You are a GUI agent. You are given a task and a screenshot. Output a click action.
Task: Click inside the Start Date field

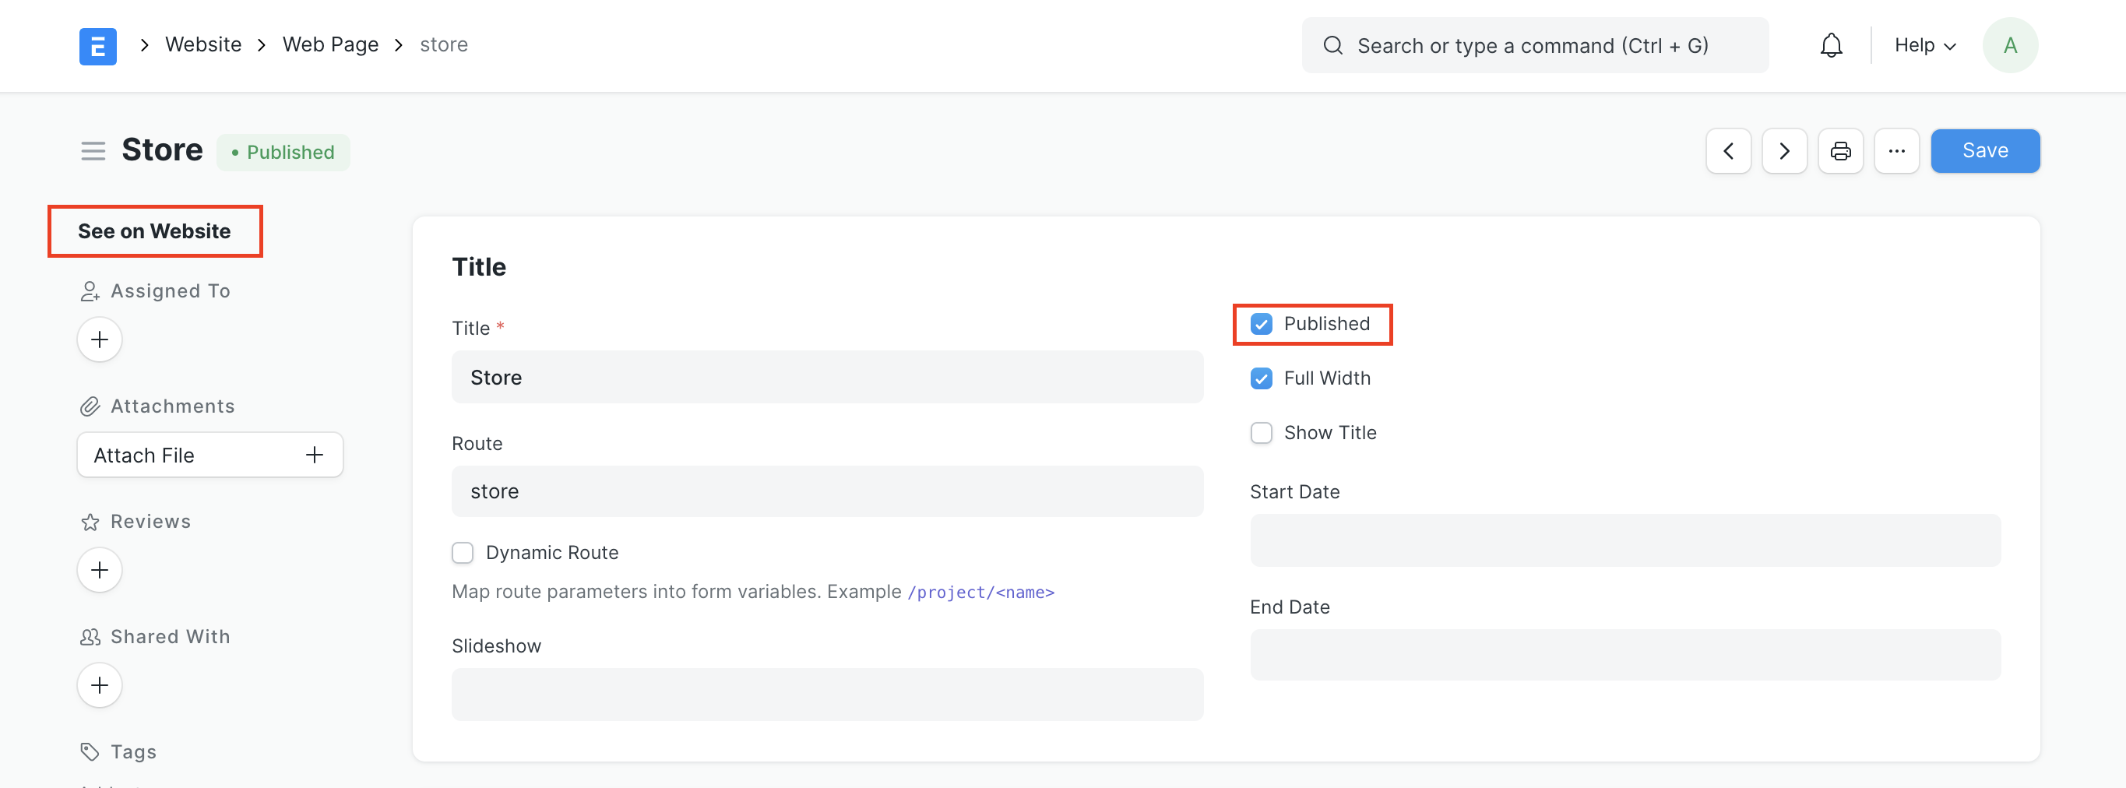pyautogui.click(x=1624, y=540)
